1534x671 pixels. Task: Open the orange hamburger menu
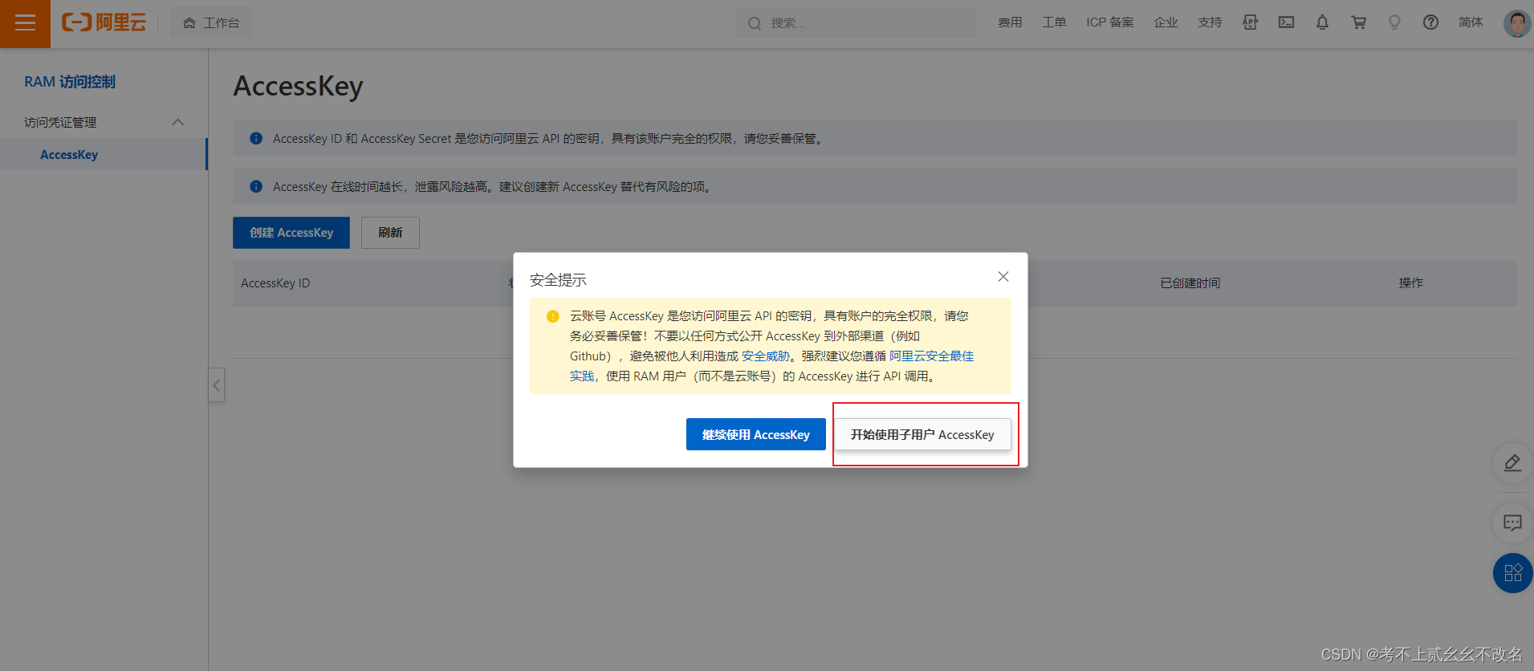click(x=25, y=23)
